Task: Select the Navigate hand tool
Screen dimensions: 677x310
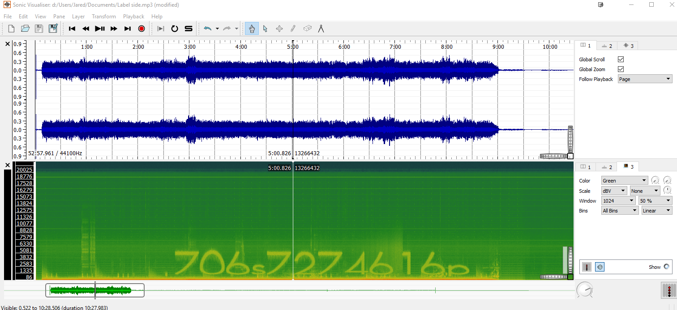Action: pos(252,29)
